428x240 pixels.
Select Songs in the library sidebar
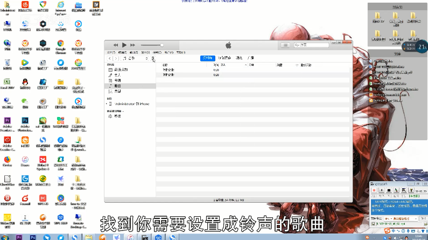click(117, 86)
